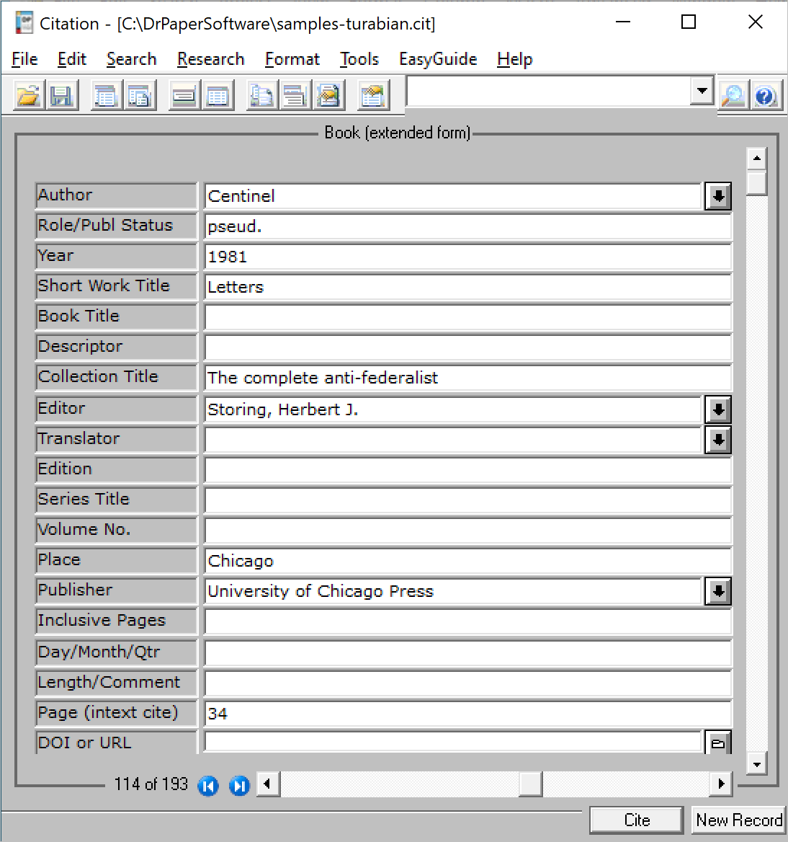Click the browse folder icon beside DOI or URL

[x=717, y=743]
